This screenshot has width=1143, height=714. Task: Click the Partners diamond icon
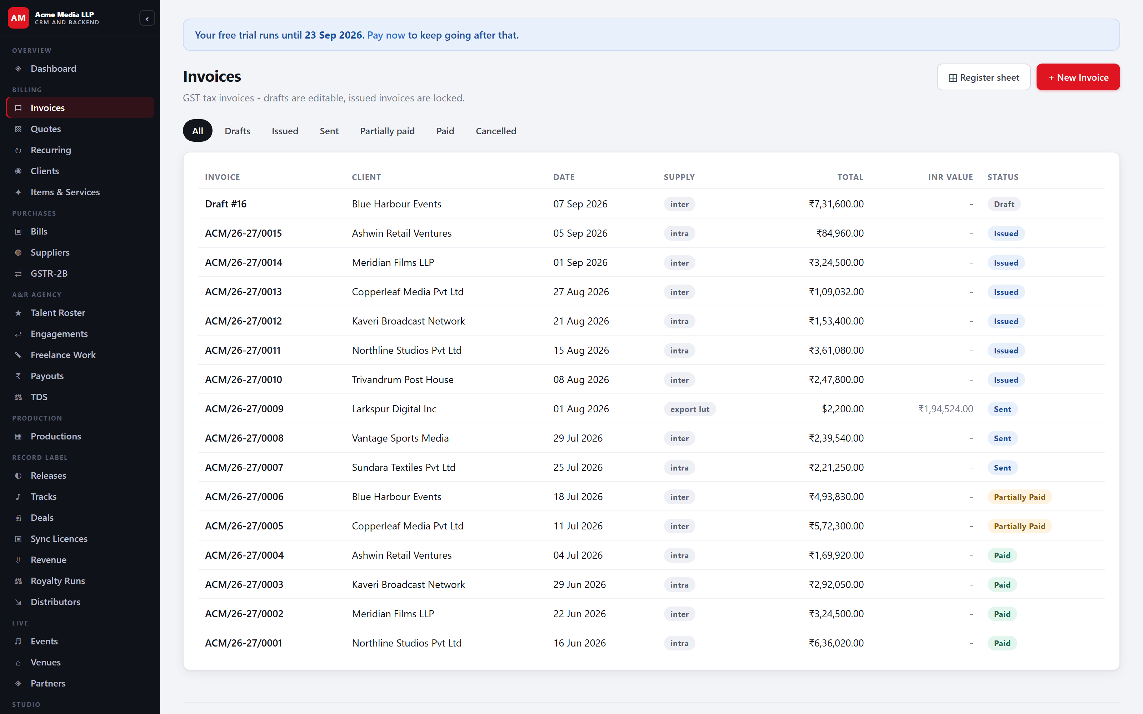pos(18,684)
